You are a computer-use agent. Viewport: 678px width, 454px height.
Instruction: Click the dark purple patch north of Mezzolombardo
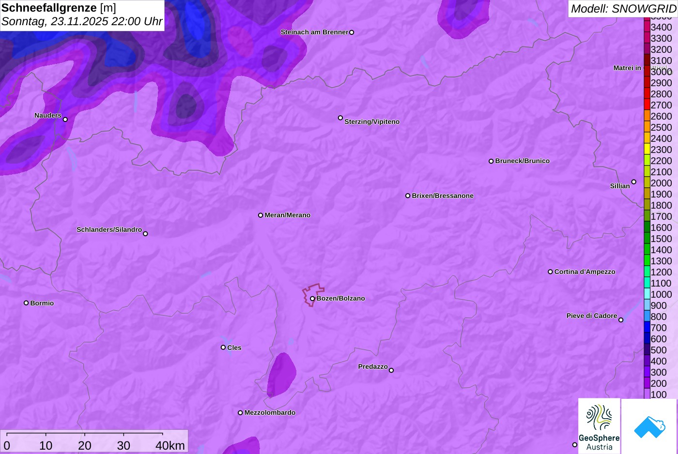281,375
